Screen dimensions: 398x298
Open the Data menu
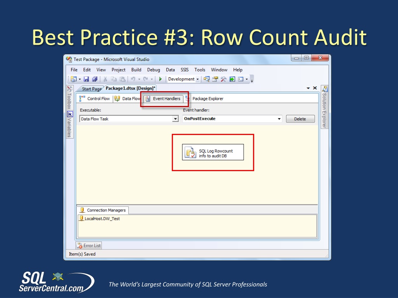click(x=170, y=70)
